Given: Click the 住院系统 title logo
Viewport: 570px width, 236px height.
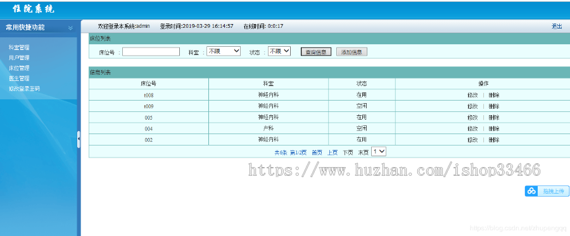Looking at the screenshot, I should [x=34, y=9].
